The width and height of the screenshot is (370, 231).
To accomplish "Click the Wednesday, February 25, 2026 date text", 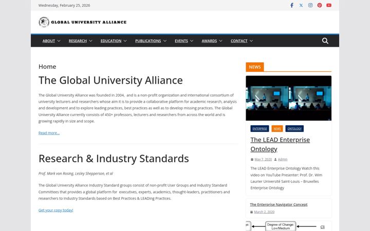I will pos(64,5).
